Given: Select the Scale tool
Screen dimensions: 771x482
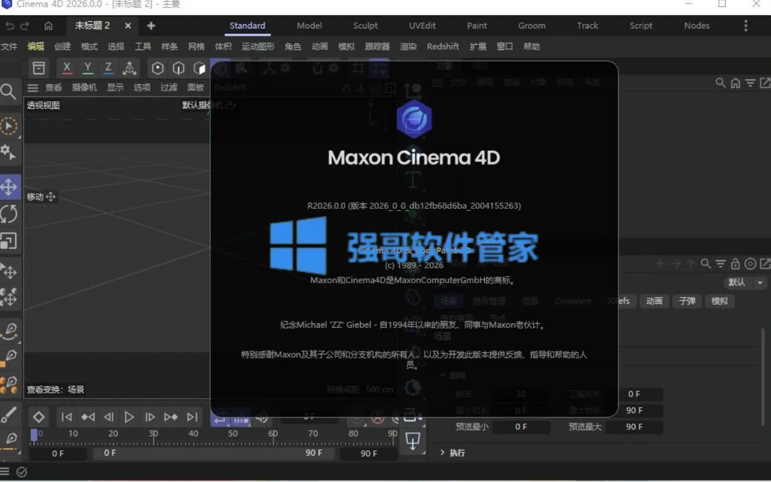Looking at the screenshot, I should [x=9, y=241].
